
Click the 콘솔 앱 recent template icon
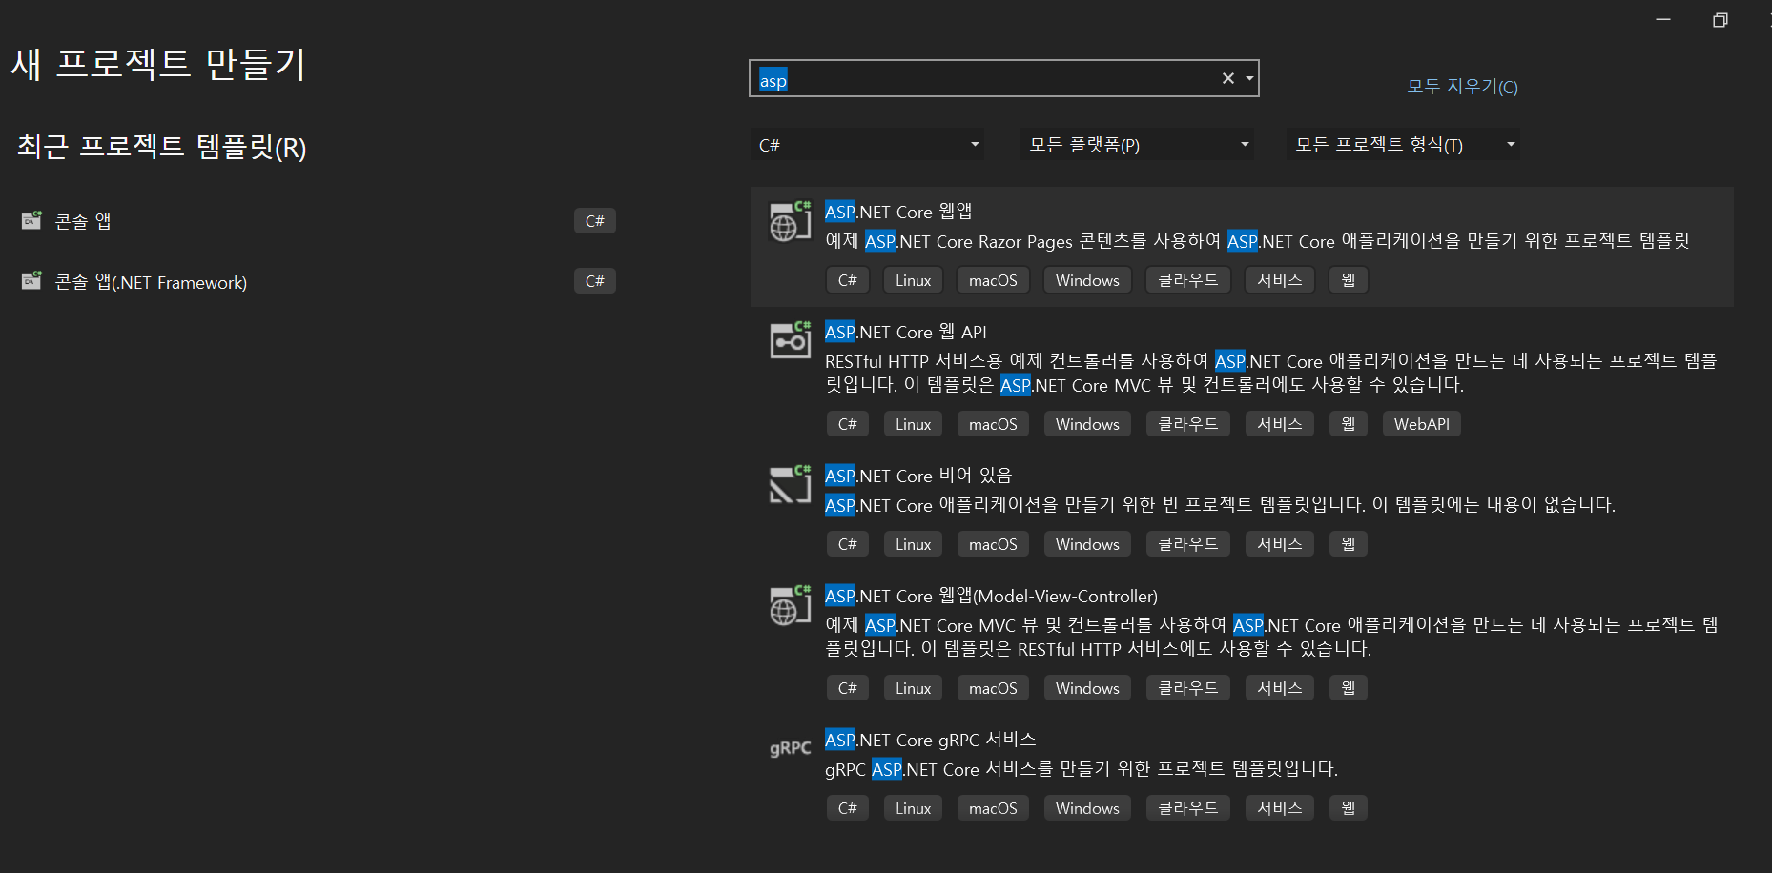pyautogui.click(x=31, y=220)
